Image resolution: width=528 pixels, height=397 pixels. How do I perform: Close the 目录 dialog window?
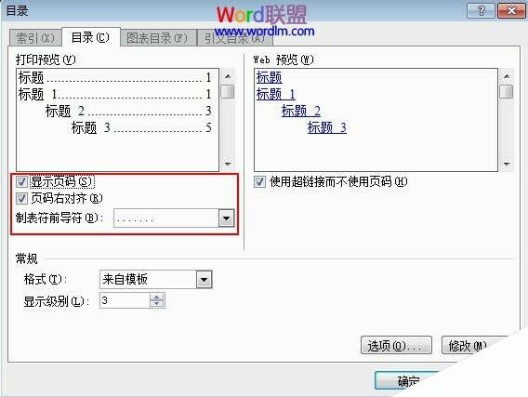(511, 11)
